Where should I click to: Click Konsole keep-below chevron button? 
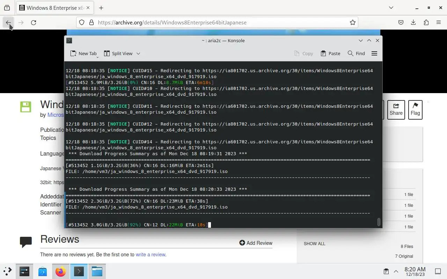[361, 40]
